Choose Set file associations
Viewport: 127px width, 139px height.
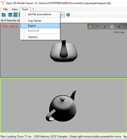click(x=40, y=14)
